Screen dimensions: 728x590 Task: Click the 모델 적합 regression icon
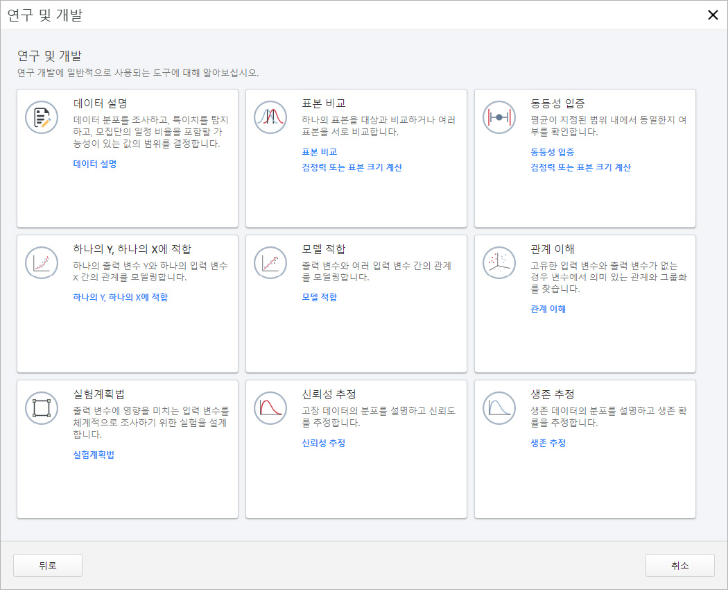(270, 262)
